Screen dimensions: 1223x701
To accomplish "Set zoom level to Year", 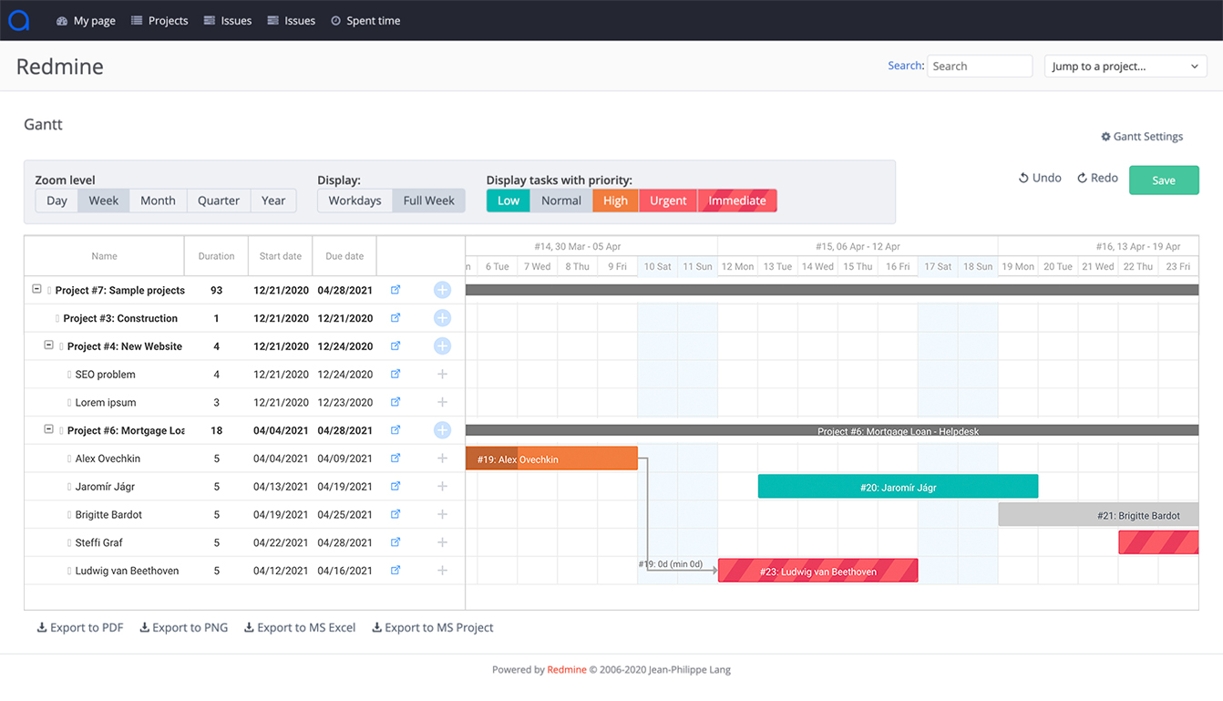I will (273, 201).
